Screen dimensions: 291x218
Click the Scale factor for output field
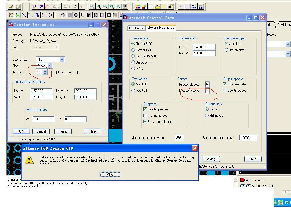pos(248,138)
